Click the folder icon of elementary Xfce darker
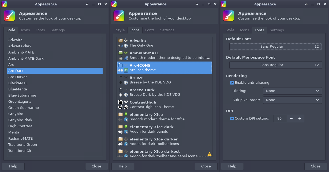 (121, 139)
